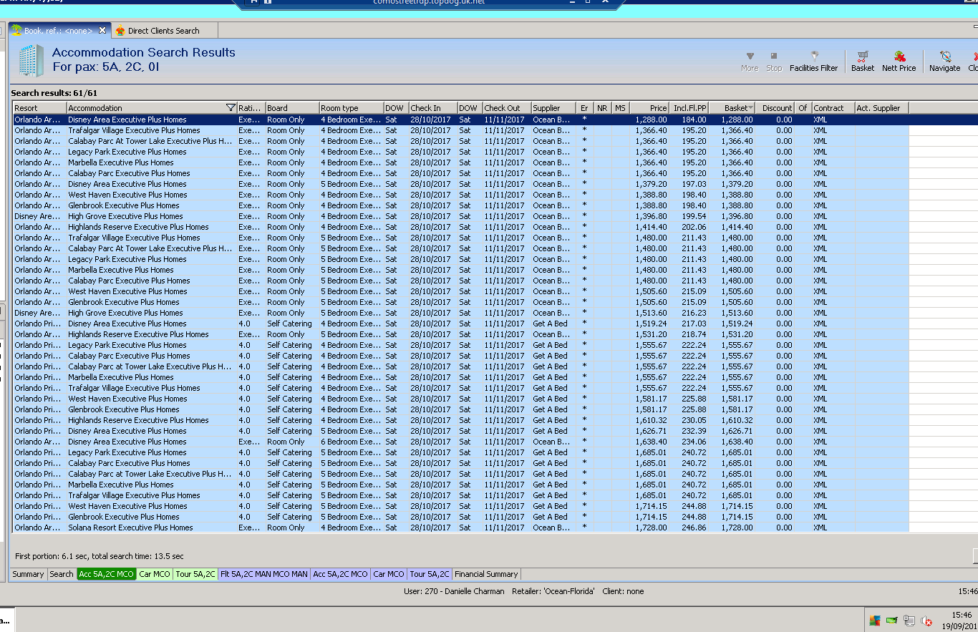
Task: Select the light green Car MCO tab
Action: tap(155, 574)
